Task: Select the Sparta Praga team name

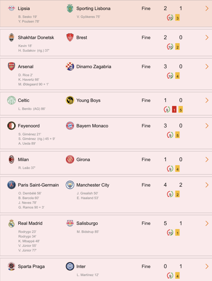Action: (x=31, y=266)
